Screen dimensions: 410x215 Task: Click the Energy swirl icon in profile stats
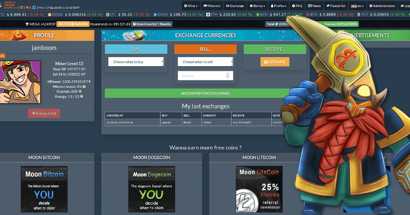click(x=81, y=97)
